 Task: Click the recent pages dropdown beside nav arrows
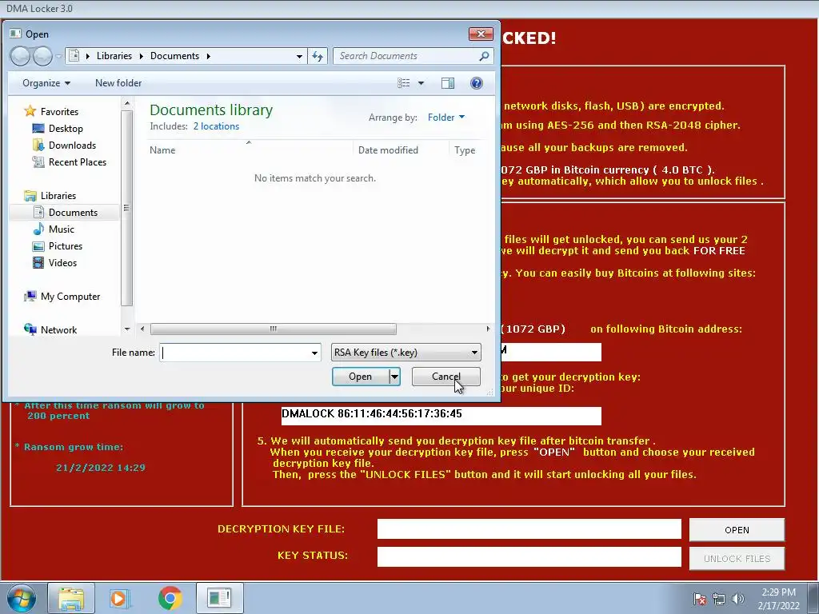tap(58, 57)
